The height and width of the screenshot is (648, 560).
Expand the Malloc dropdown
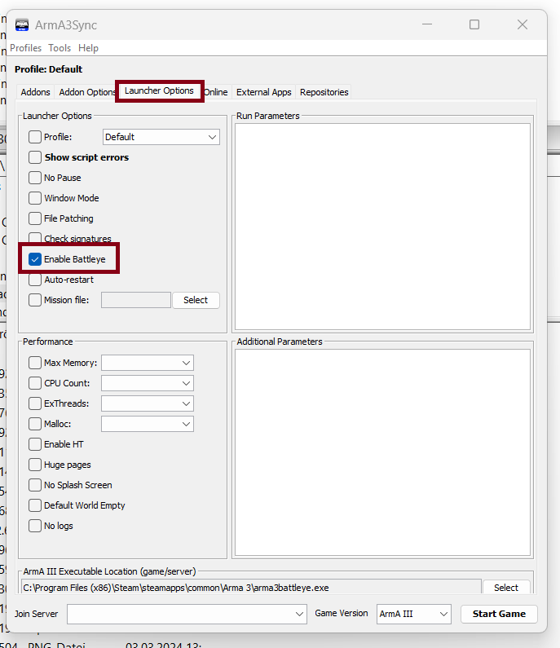point(147,424)
